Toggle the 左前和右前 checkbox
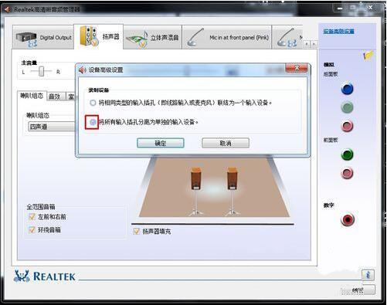 32,217
